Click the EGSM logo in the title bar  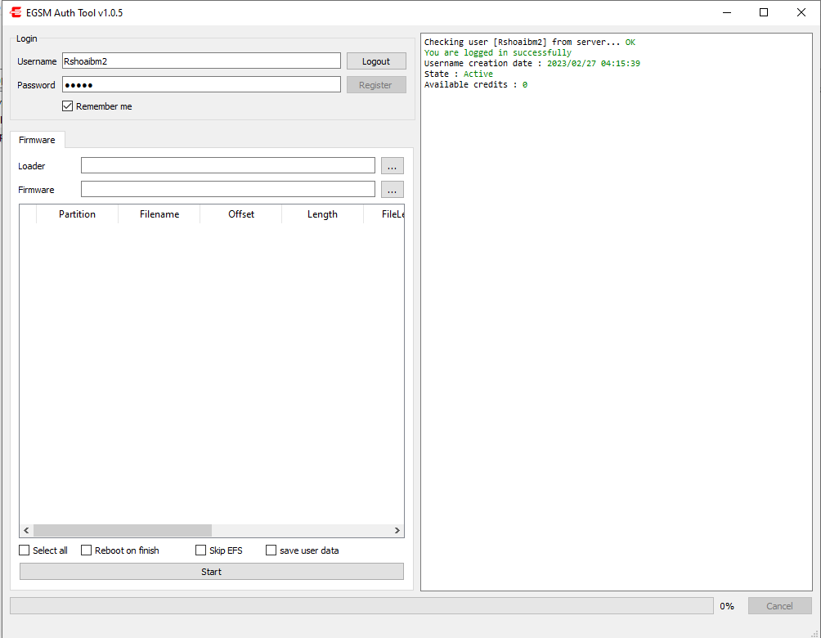[15, 12]
